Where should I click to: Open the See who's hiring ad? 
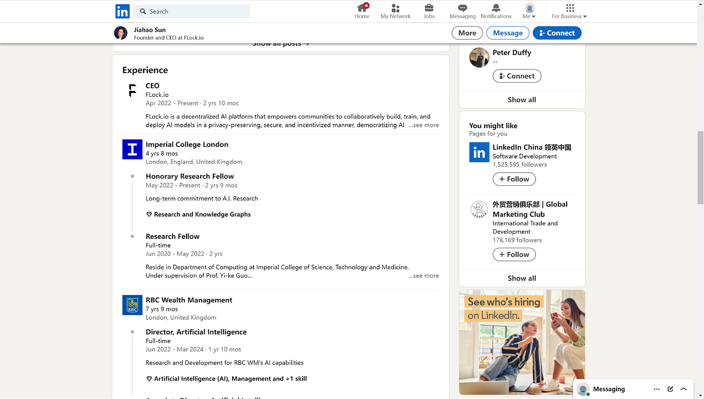click(522, 342)
